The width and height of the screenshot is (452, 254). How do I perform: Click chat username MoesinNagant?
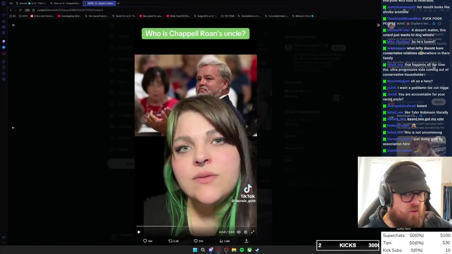pyautogui.click(x=398, y=81)
